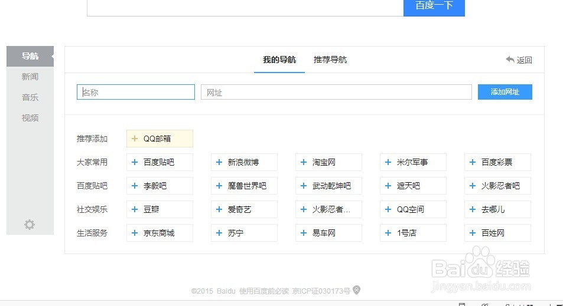Add 豆瓣 by its label text
This screenshot has width=563, height=306.
[x=151, y=210]
